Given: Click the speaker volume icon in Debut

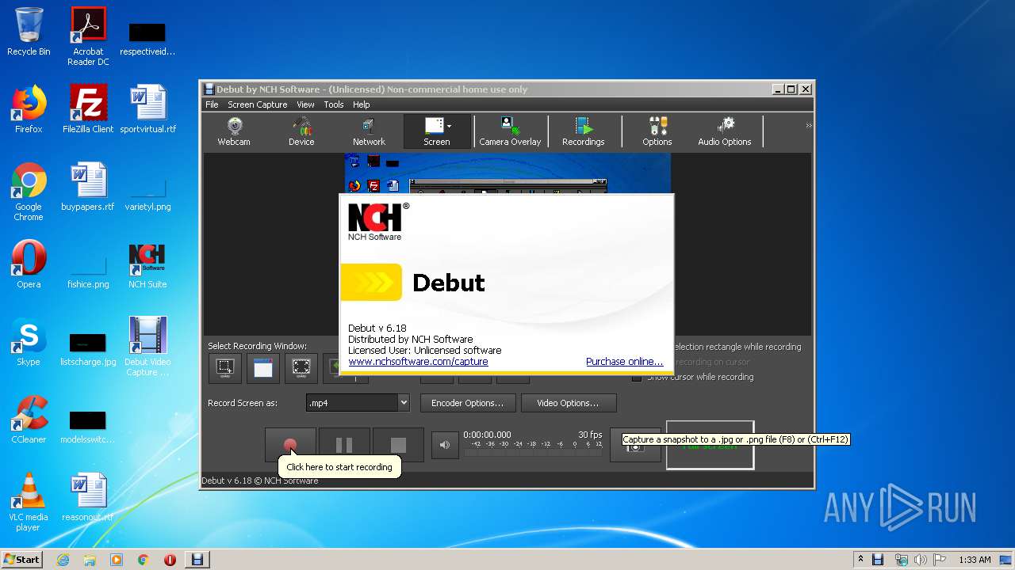Looking at the screenshot, I should click(x=445, y=445).
